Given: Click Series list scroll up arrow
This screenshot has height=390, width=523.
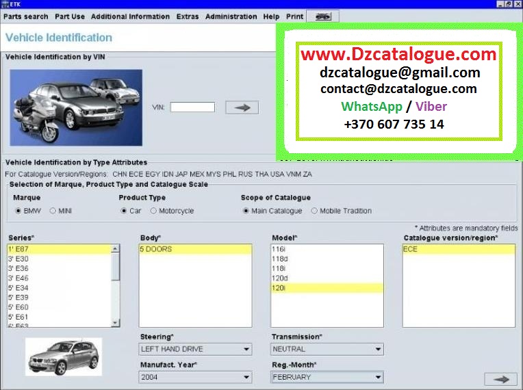Looking at the screenshot, I should 116,248.
